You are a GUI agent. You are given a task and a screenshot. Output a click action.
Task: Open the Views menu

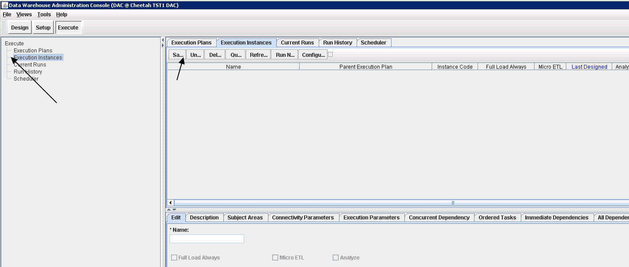pyautogui.click(x=24, y=14)
